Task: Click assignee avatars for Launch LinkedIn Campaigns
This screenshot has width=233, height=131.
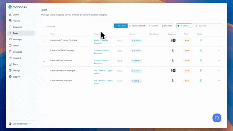Action: click(173, 70)
